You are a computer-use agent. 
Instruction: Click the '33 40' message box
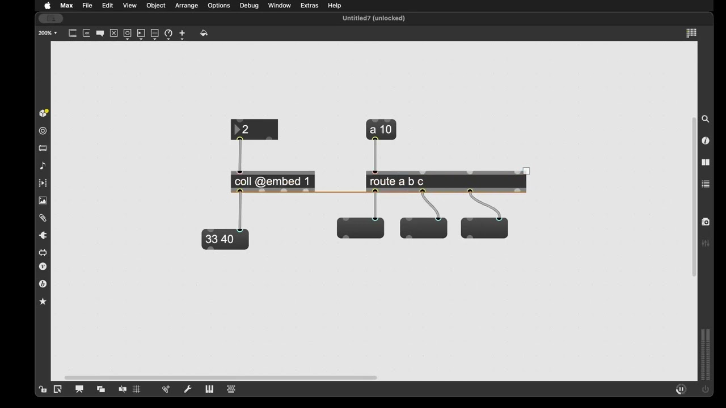point(225,239)
